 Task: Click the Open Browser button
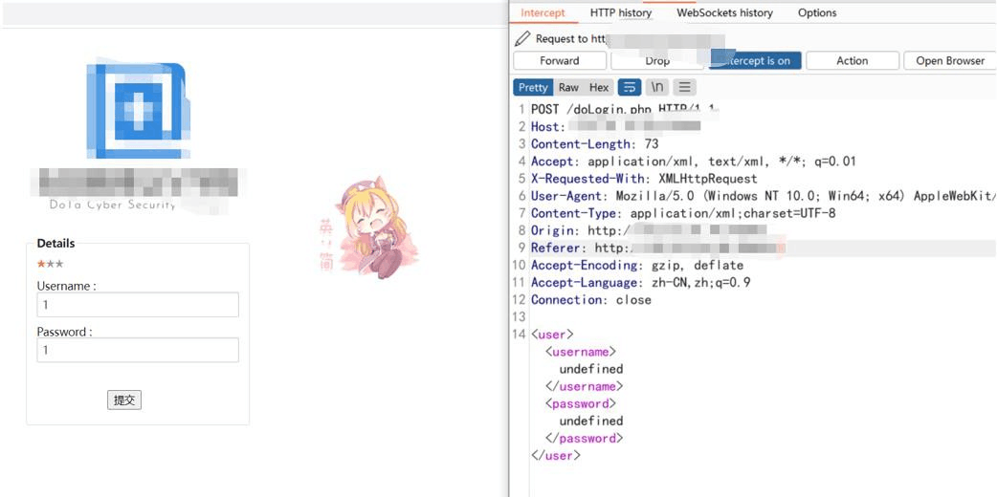tap(950, 61)
